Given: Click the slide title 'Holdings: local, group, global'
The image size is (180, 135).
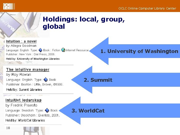Looking at the screenshot, I should tap(84, 23).
